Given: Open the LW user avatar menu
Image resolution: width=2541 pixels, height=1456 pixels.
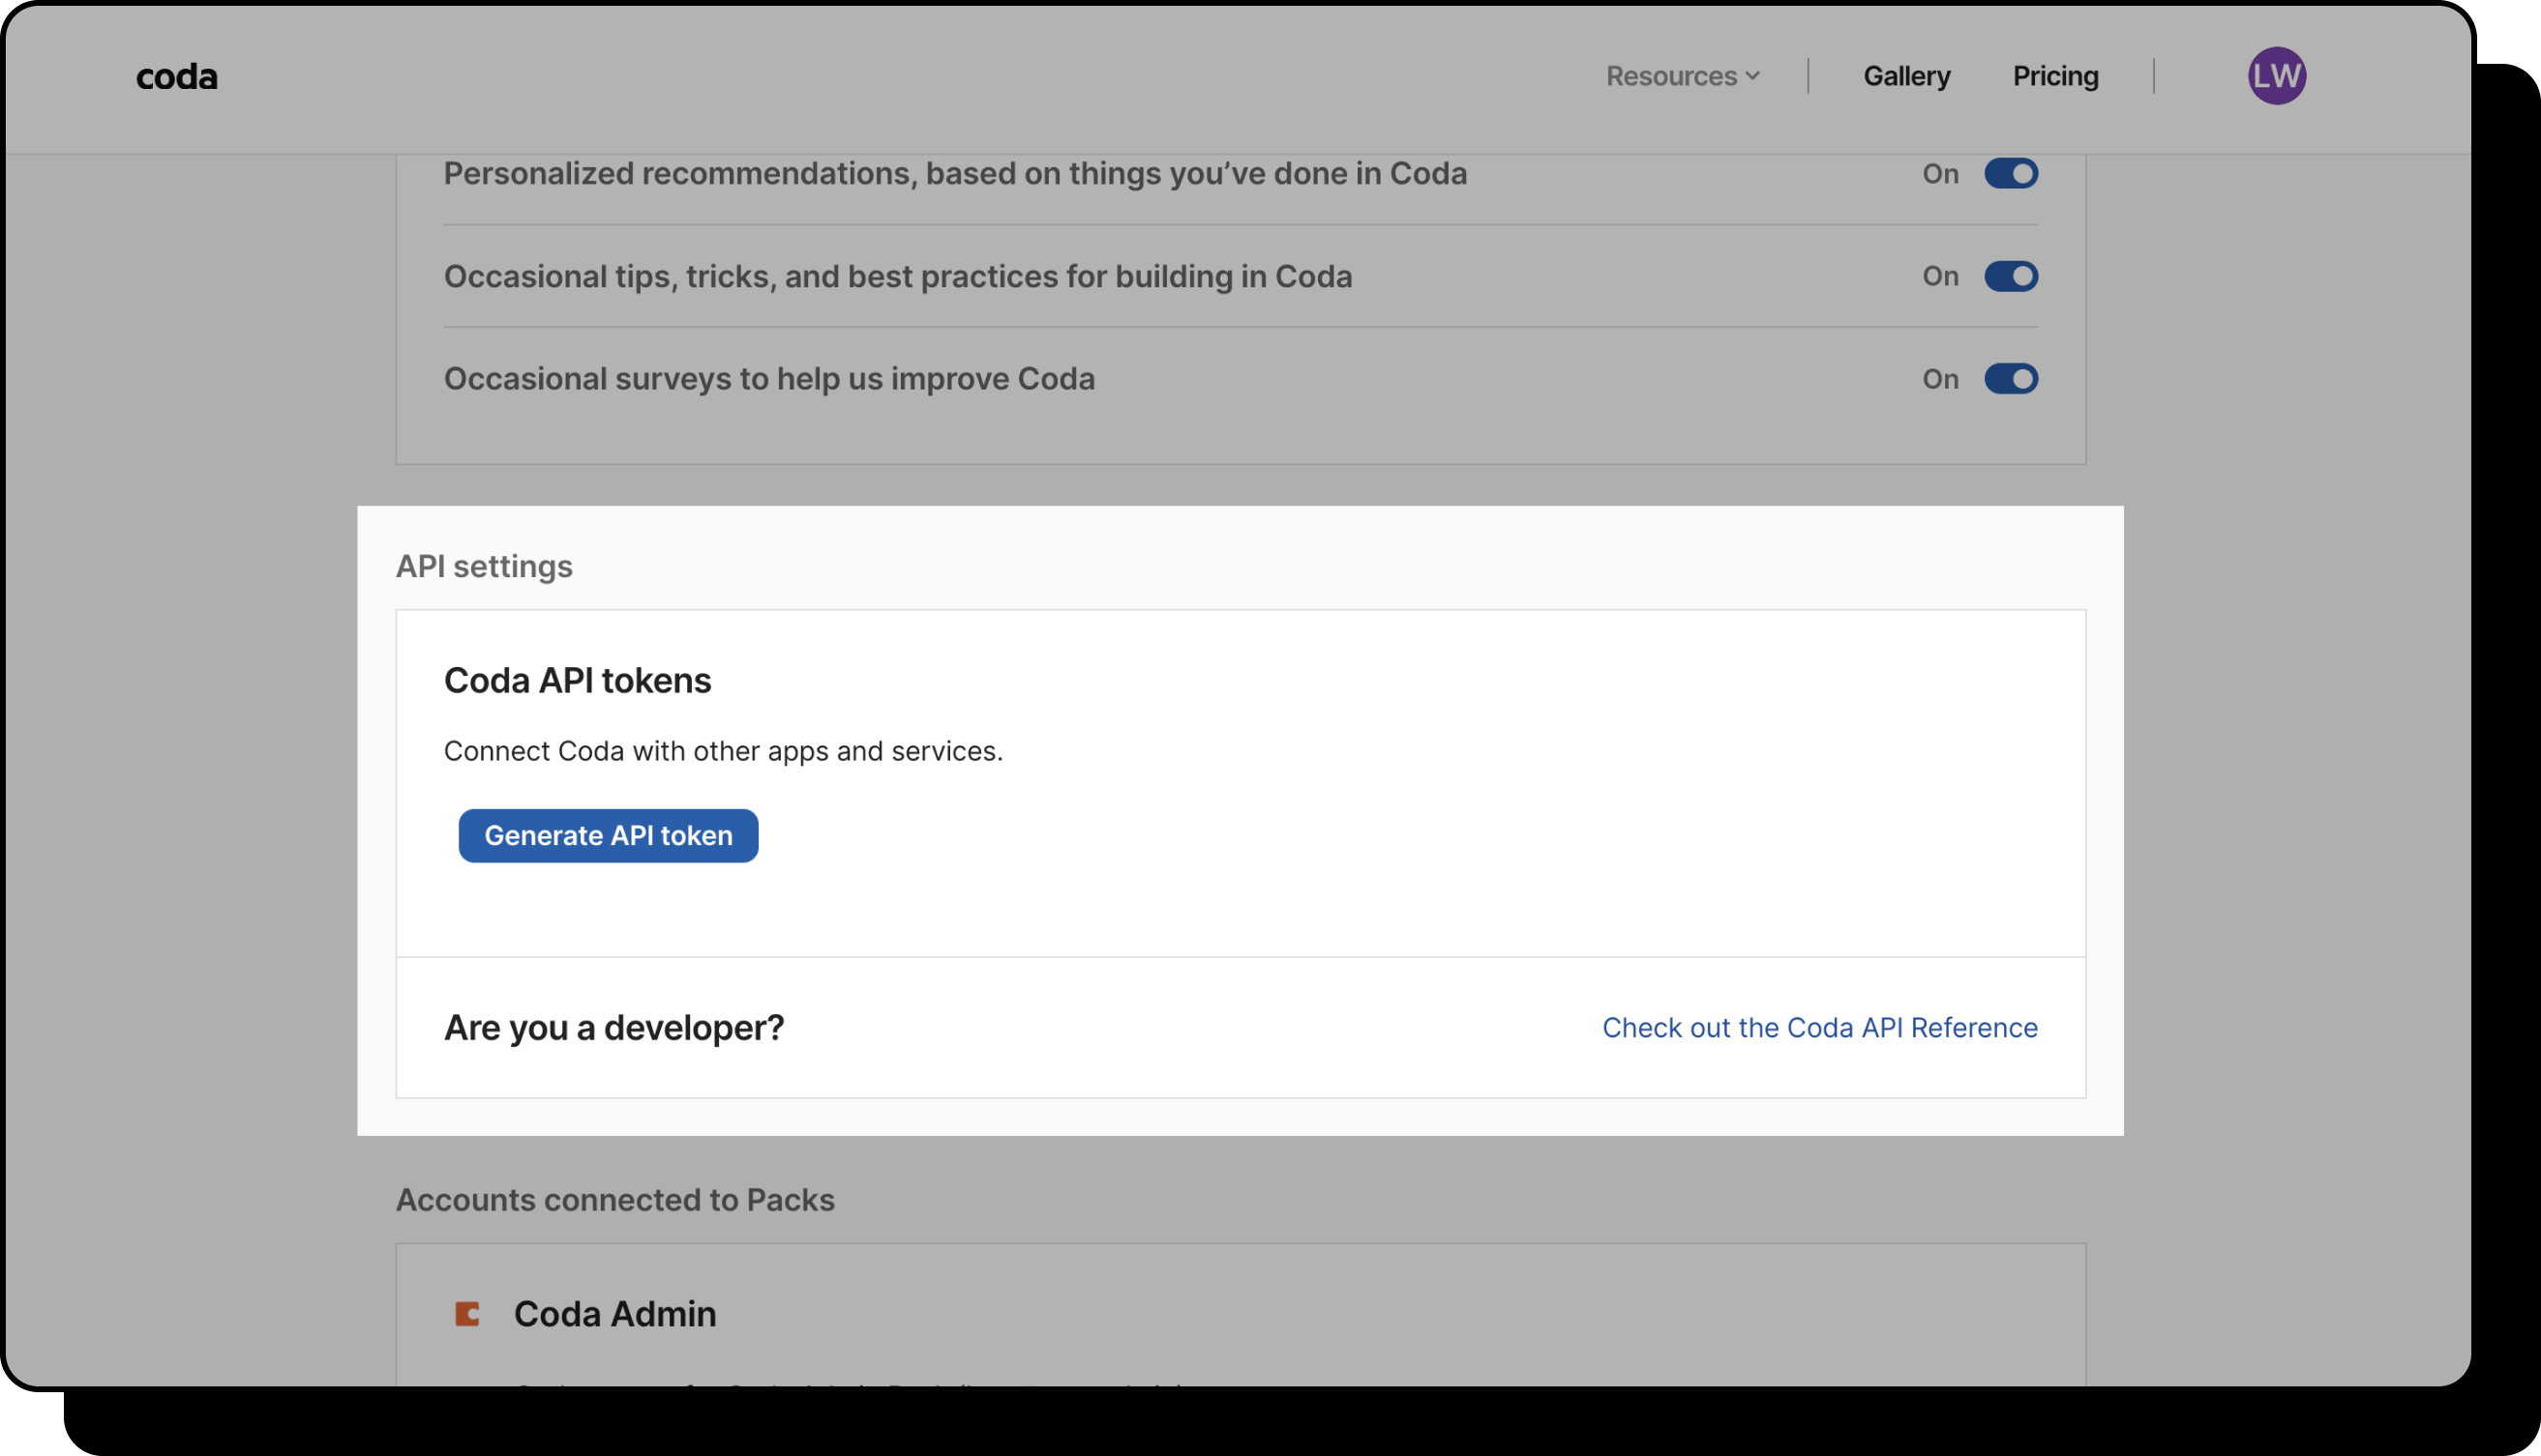Looking at the screenshot, I should coord(2276,76).
